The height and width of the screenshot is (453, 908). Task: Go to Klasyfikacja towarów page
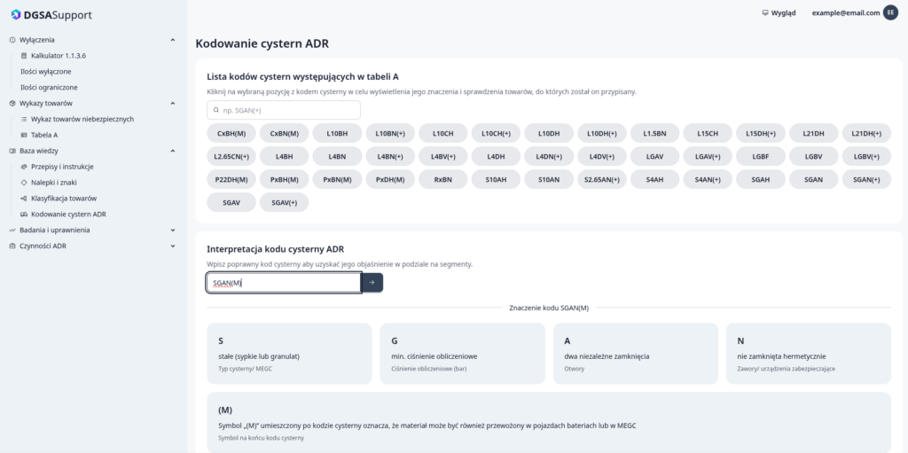pyautogui.click(x=63, y=199)
